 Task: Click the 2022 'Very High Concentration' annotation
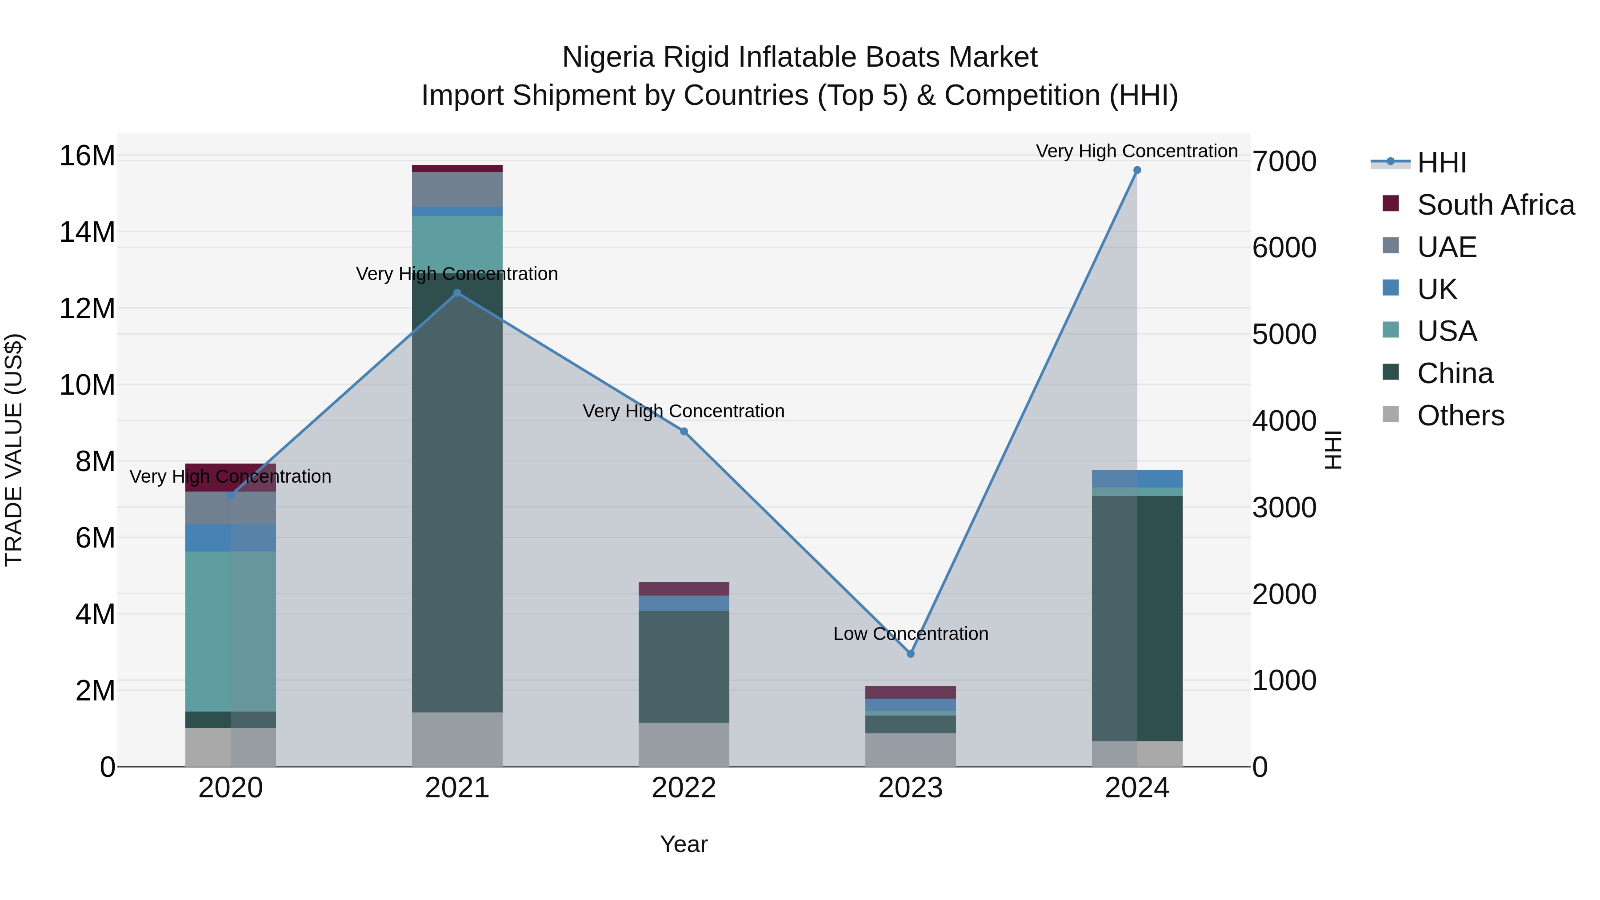[683, 412]
